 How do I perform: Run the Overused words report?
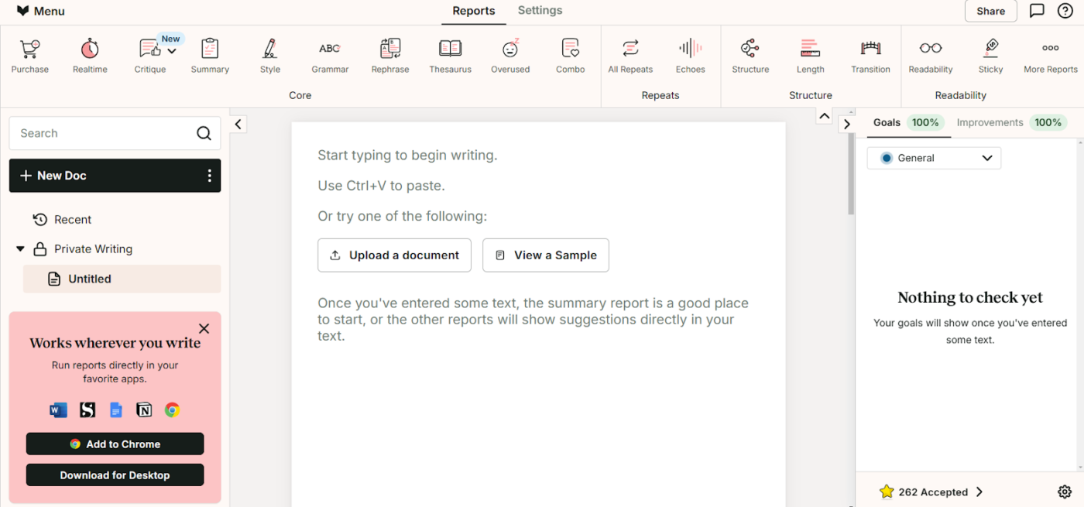pyautogui.click(x=510, y=53)
